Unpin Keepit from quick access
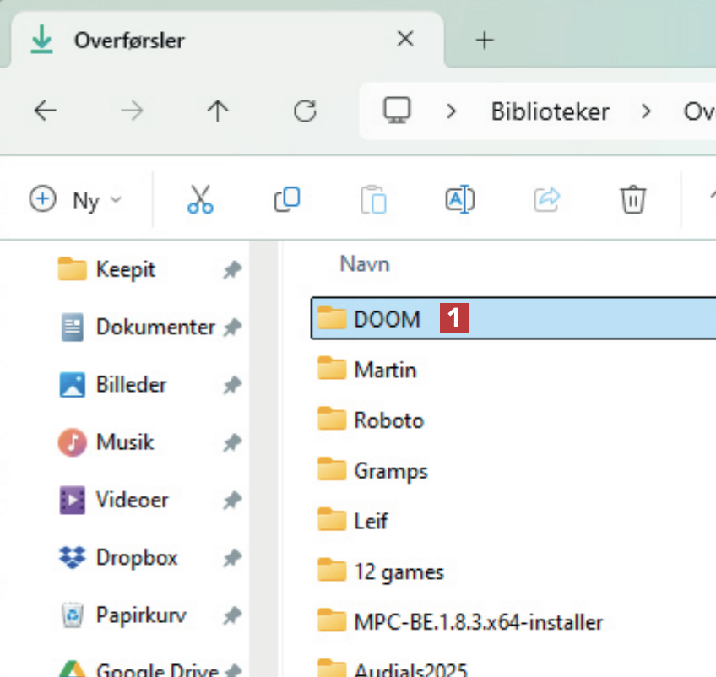Screen dimensions: 716x677 (x=231, y=270)
